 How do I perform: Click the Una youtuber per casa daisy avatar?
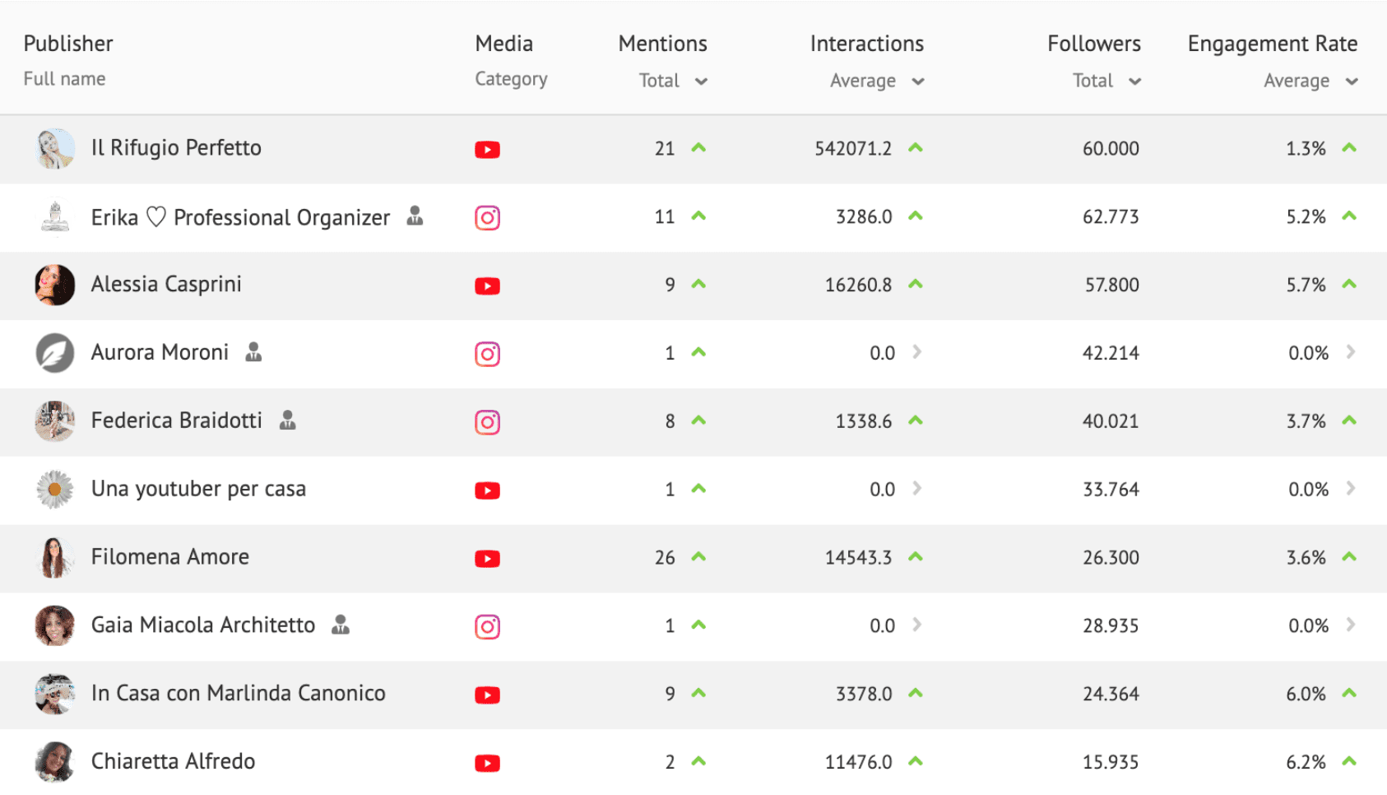click(x=55, y=490)
